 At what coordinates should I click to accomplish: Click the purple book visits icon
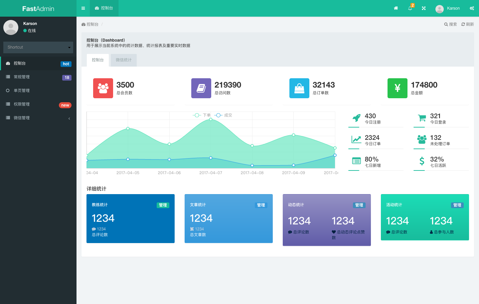coord(201,88)
